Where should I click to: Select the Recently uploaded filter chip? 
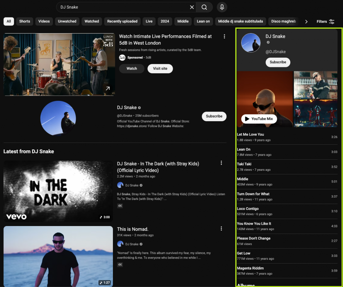coord(122,21)
